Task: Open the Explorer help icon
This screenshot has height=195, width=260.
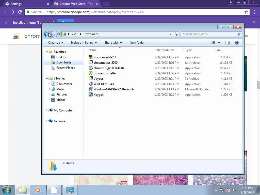Action: point(237,43)
